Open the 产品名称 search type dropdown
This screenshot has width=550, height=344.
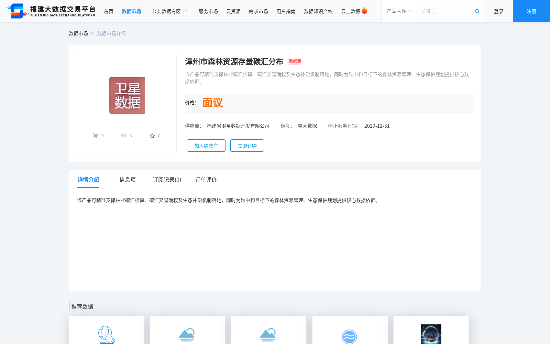[x=399, y=11]
